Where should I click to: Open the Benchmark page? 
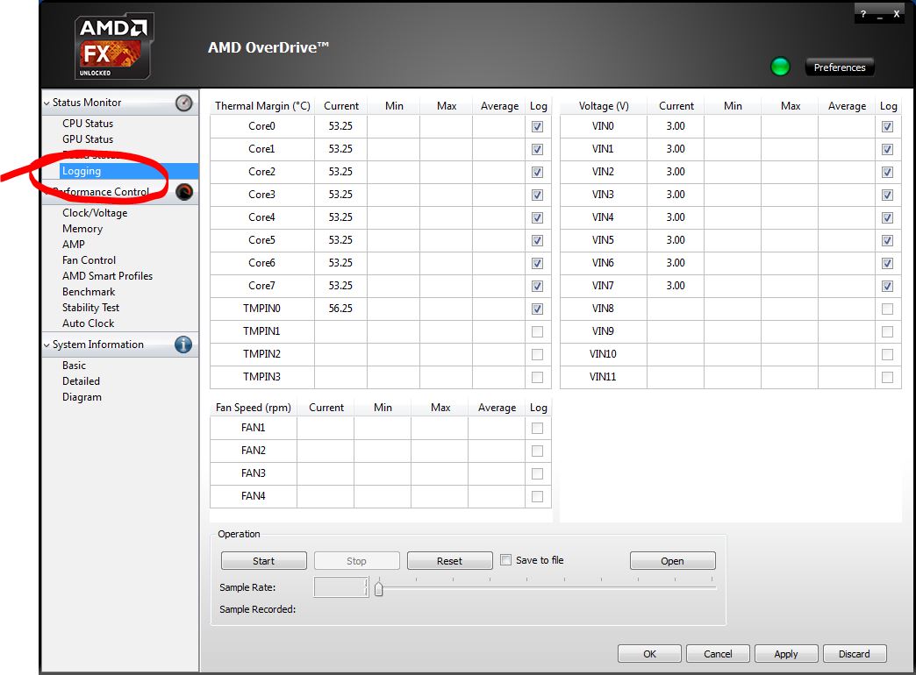point(89,292)
